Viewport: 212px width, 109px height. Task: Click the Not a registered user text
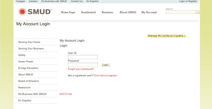click(x=80, y=75)
